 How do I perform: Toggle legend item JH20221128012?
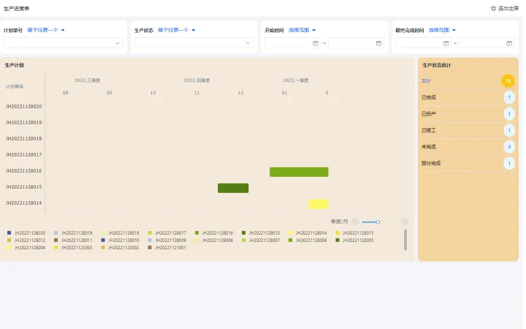point(26,241)
